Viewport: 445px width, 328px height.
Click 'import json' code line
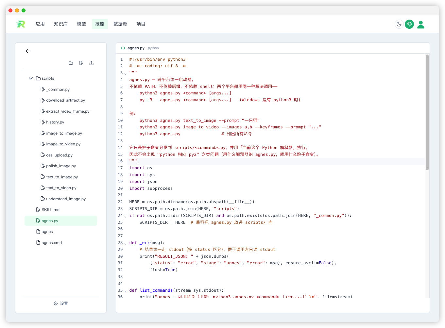click(143, 182)
